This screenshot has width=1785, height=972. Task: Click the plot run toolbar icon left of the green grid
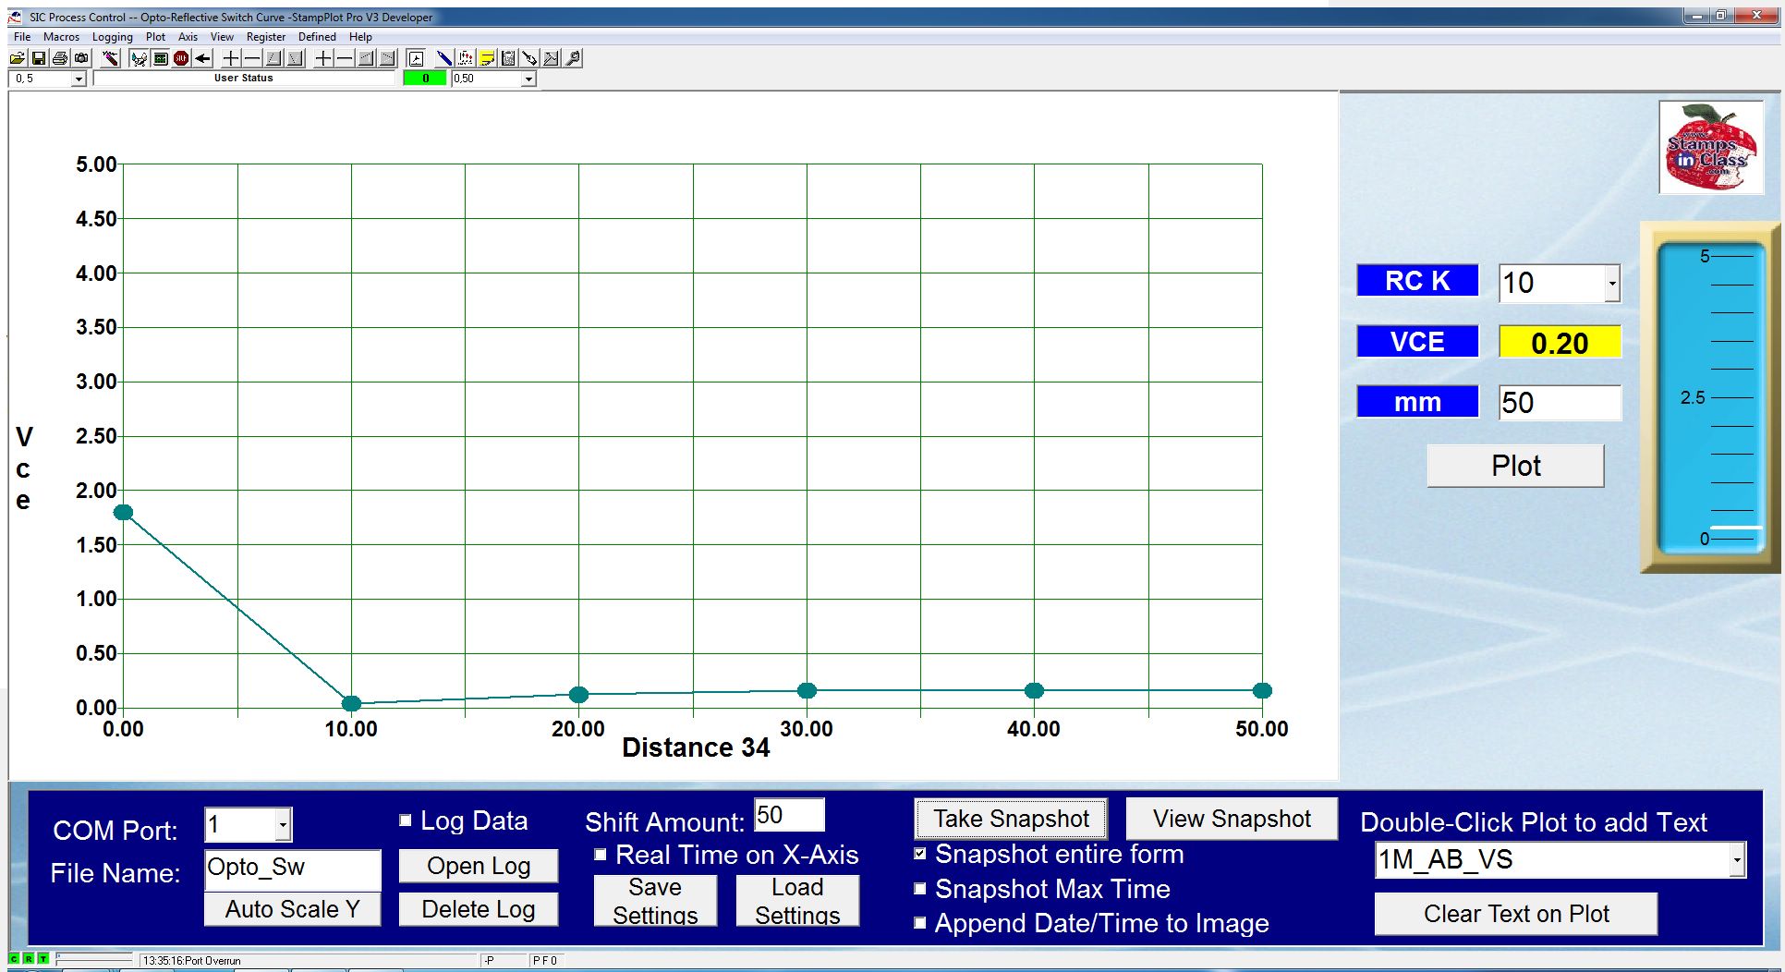pyautogui.click(x=140, y=58)
